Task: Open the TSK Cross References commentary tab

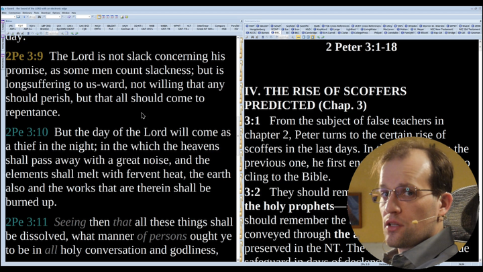Action: (337, 26)
